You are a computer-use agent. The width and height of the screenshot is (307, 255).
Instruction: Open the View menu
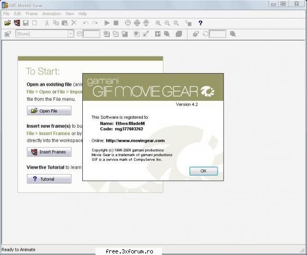[70, 14]
